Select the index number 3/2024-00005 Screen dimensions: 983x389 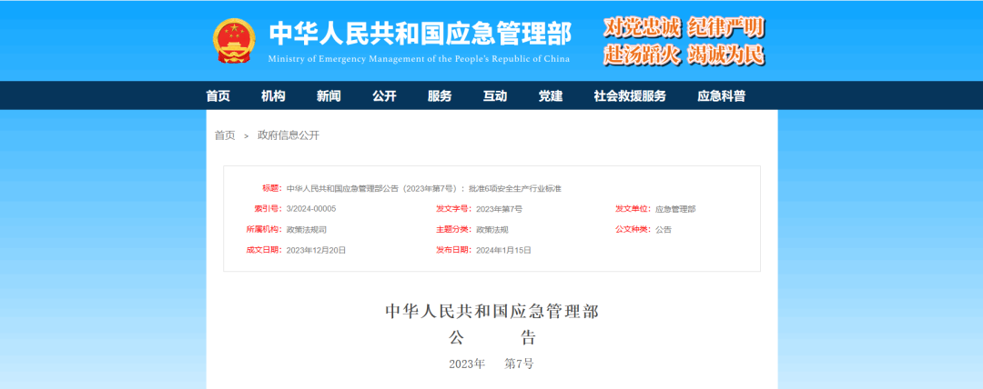tap(311, 209)
